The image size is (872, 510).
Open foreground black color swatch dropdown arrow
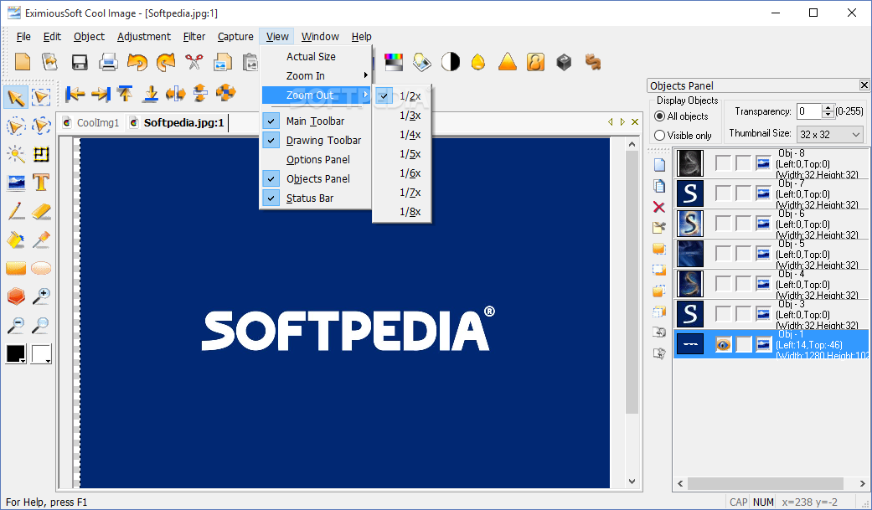pyautogui.click(x=23, y=361)
